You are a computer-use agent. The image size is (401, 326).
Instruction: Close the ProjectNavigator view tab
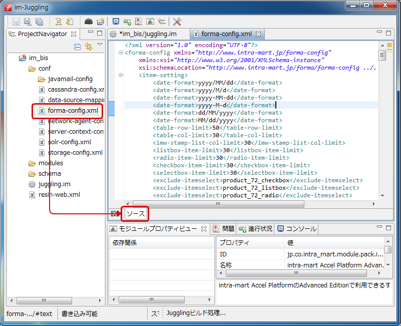[74, 34]
